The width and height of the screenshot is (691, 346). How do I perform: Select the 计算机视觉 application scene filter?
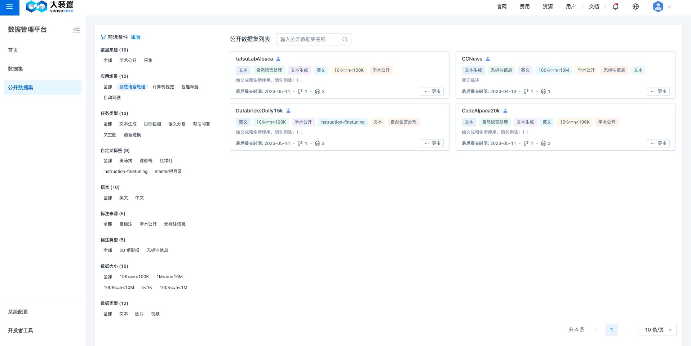pos(163,87)
